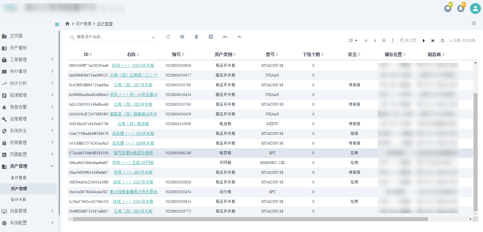
Task: Open the user profile avatar
Action: [x=475, y=9]
